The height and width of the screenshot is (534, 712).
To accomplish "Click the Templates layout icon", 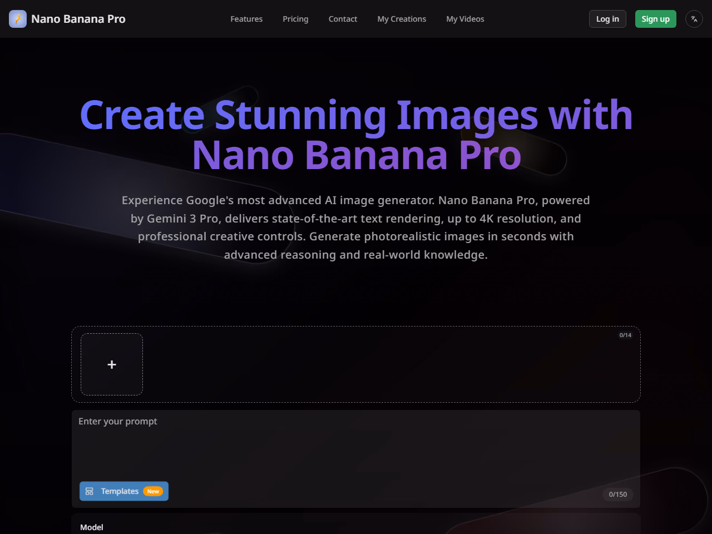I will pos(90,491).
